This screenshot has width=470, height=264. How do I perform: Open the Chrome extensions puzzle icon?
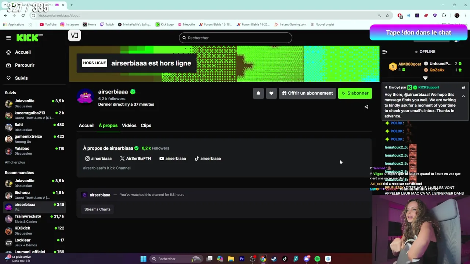[x=444, y=15]
